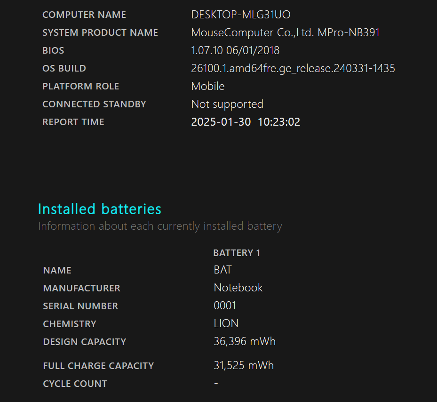Click the chemistry value LION
Viewport: 437px width, 402px height.
click(226, 323)
